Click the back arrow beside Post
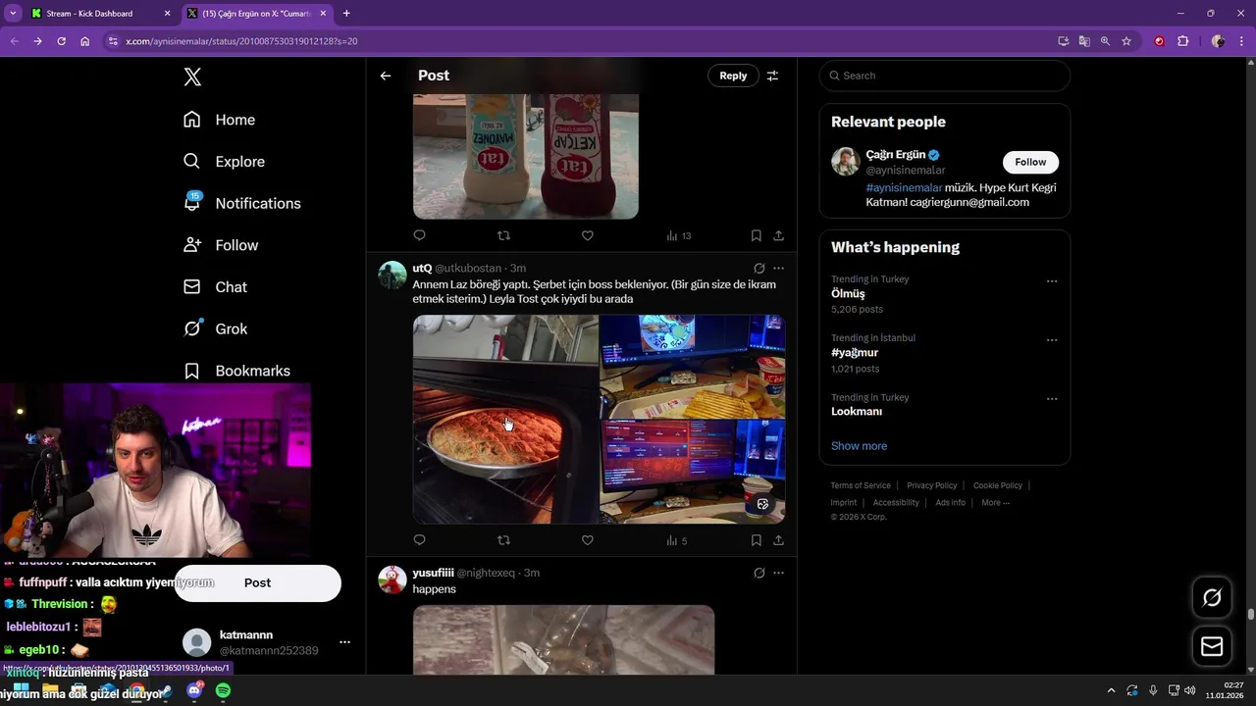1256x706 pixels. [386, 76]
